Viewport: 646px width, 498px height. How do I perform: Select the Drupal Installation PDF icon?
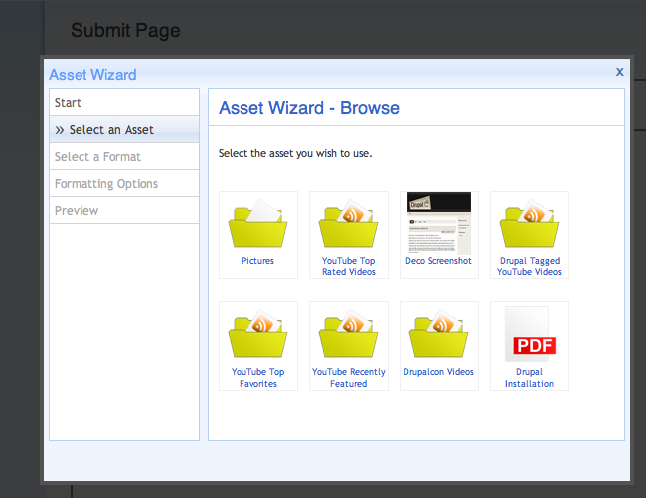click(530, 334)
